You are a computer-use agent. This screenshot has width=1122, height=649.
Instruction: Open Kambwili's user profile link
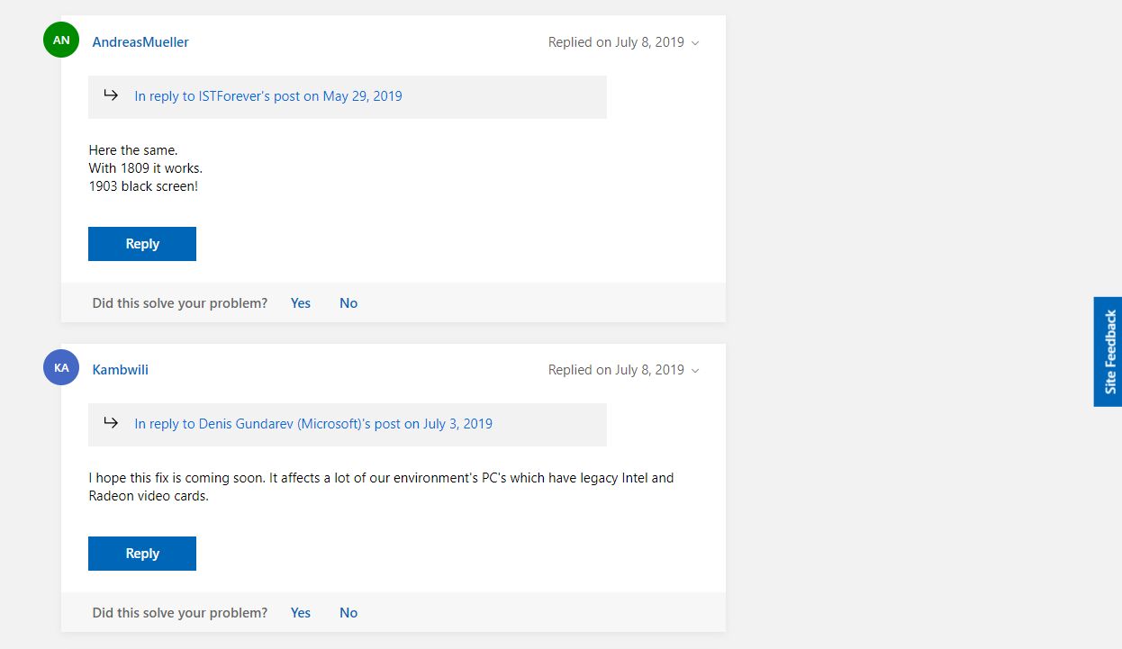tap(121, 370)
